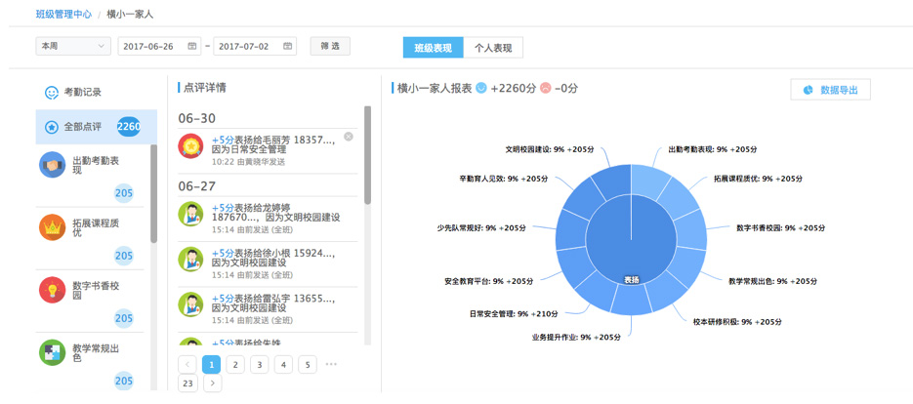Click the 205 badge under 出勤考勤表现
913x404 pixels.
click(x=124, y=193)
